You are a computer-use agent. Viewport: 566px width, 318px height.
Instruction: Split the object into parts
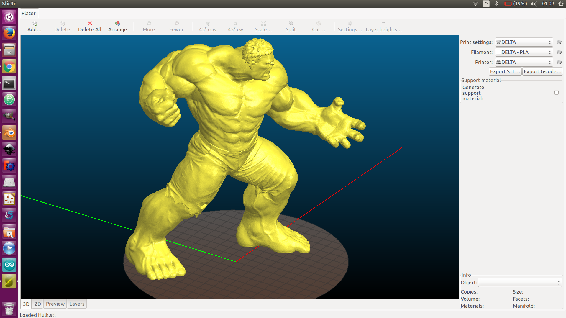pyautogui.click(x=291, y=26)
